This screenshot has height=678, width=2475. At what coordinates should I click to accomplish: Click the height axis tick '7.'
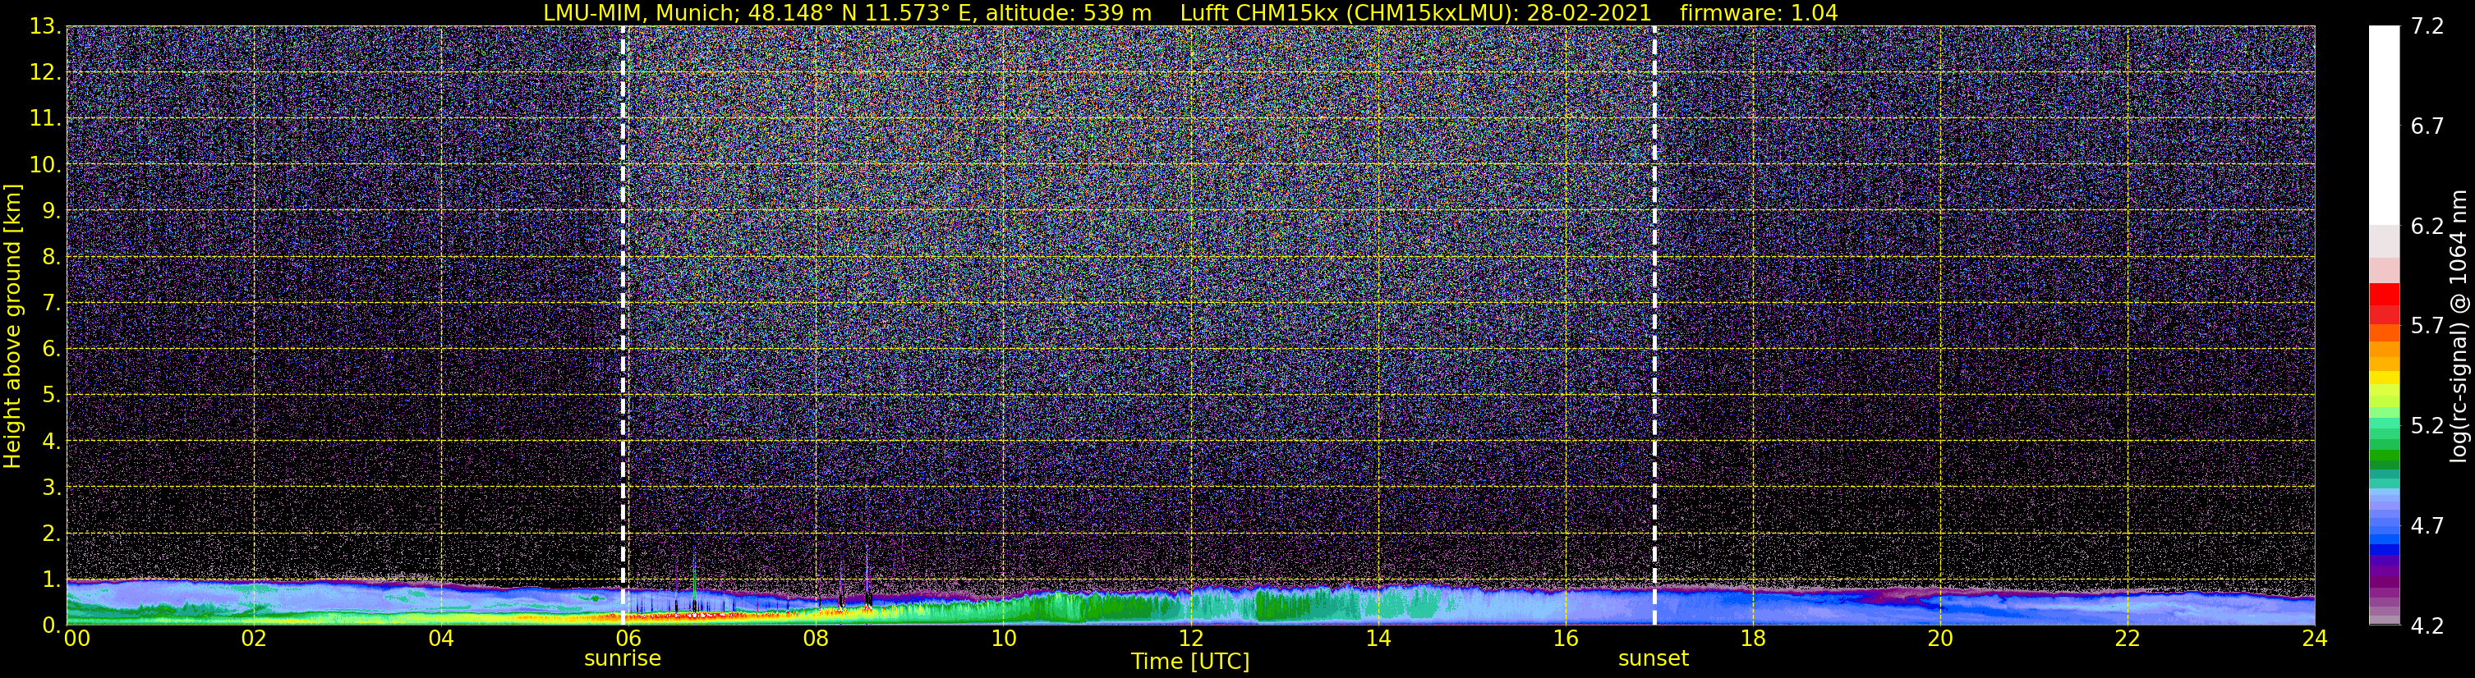point(51,304)
